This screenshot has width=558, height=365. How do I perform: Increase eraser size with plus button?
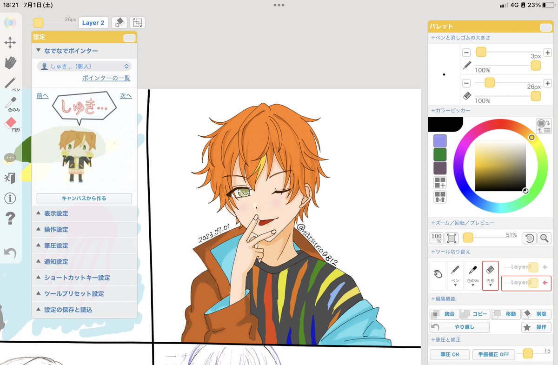[x=548, y=83]
